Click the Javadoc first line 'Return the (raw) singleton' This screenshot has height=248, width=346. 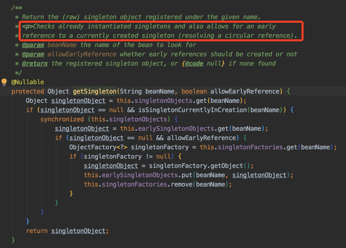coord(141,17)
